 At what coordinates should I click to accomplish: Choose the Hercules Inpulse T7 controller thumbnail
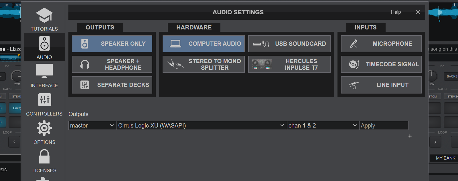click(262, 64)
